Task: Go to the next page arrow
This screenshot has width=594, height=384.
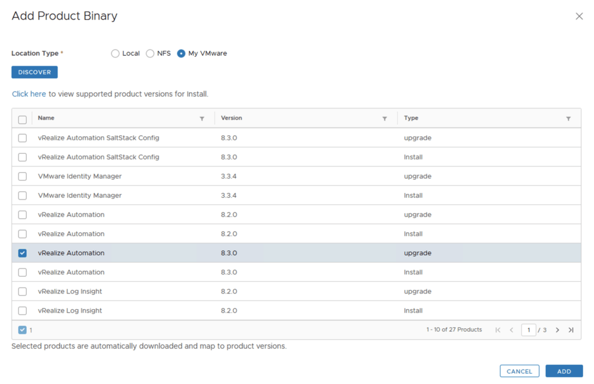Action: [557, 330]
